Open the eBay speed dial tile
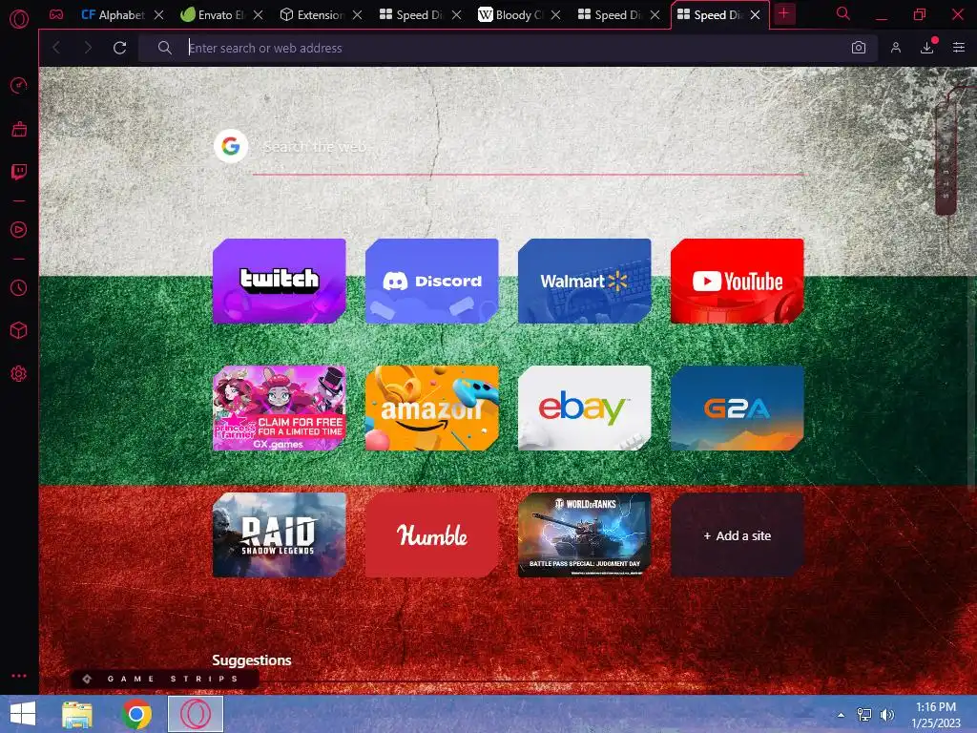977x733 pixels. click(585, 408)
